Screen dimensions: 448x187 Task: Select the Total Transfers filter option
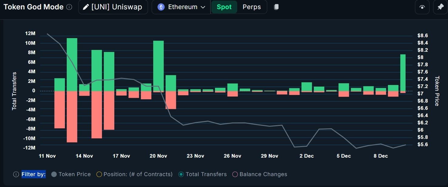coord(202,174)
